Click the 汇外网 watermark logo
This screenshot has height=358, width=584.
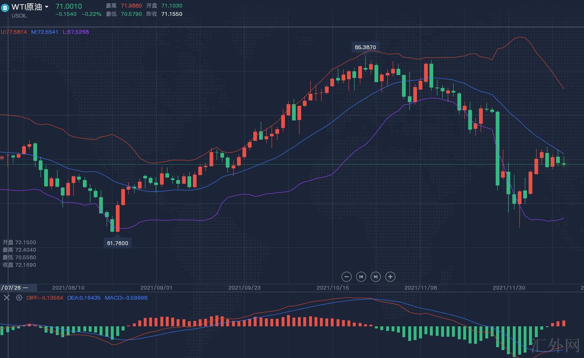click(x=556, y=345)
